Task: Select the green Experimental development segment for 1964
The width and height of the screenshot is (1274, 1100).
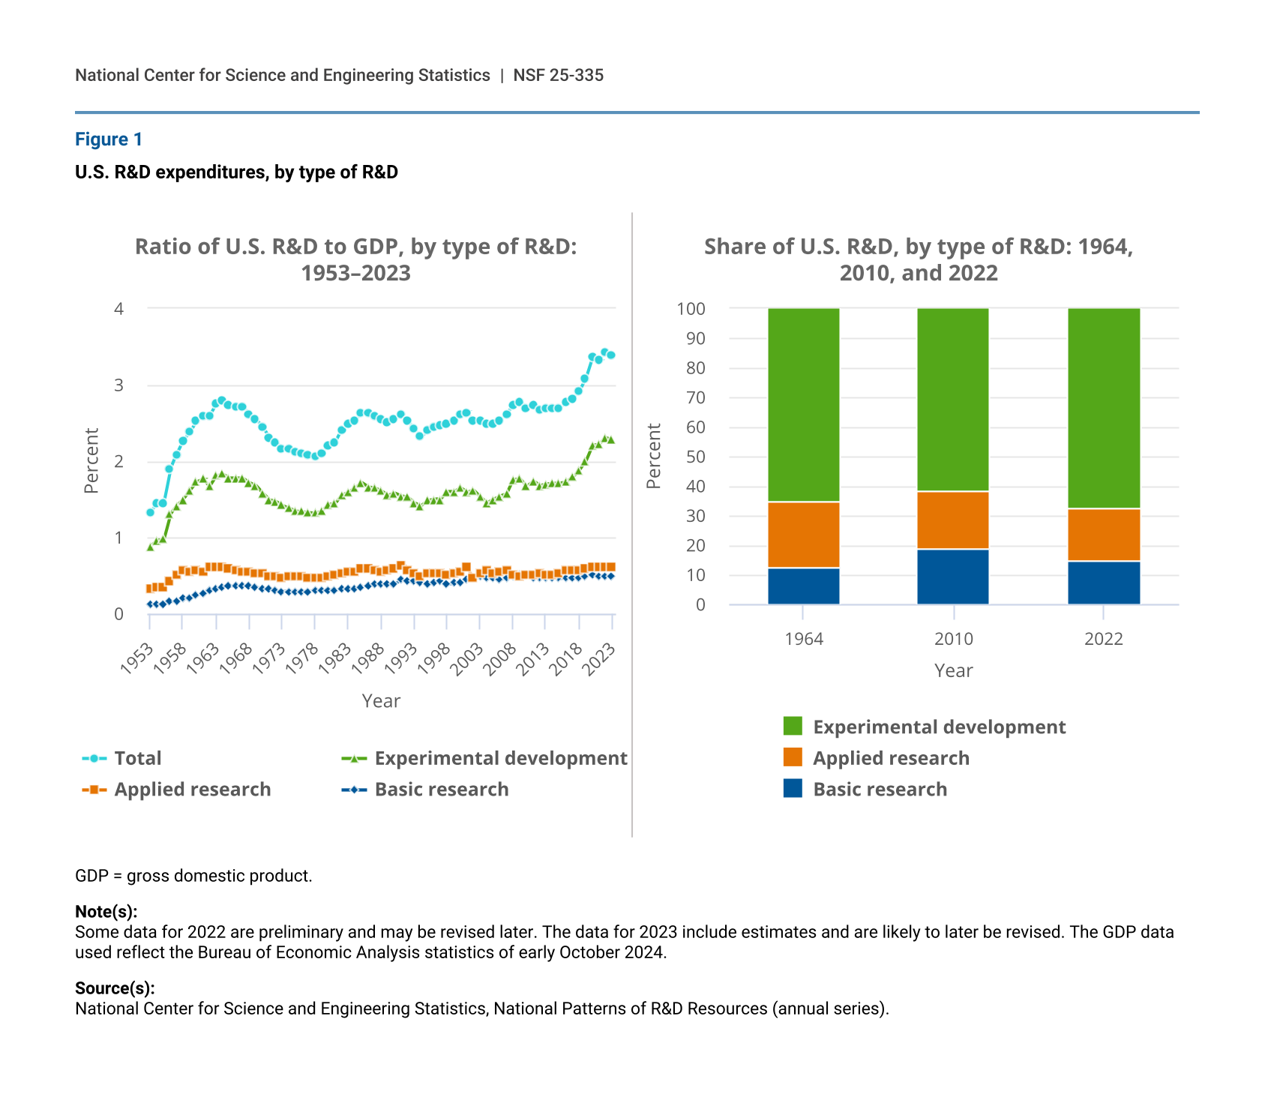Action: click(803, 405)
